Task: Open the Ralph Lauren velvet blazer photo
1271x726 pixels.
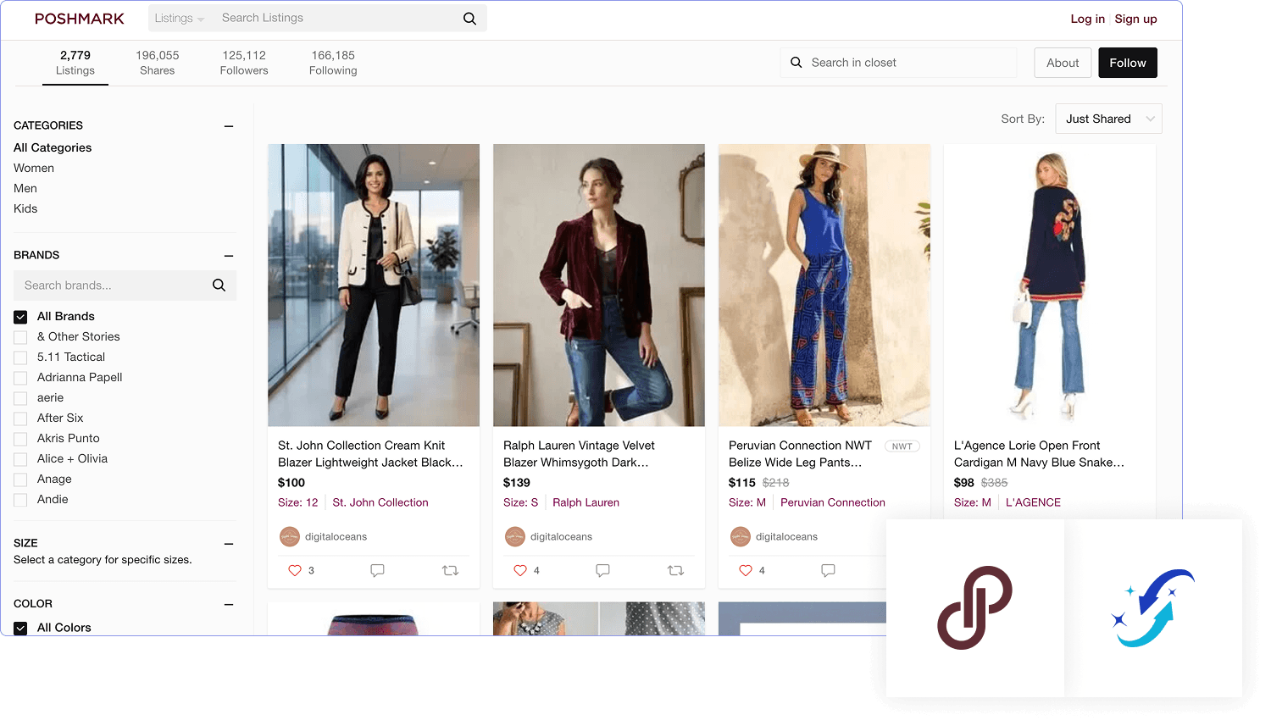Action: pyautogui.click(x=599, y=285)
